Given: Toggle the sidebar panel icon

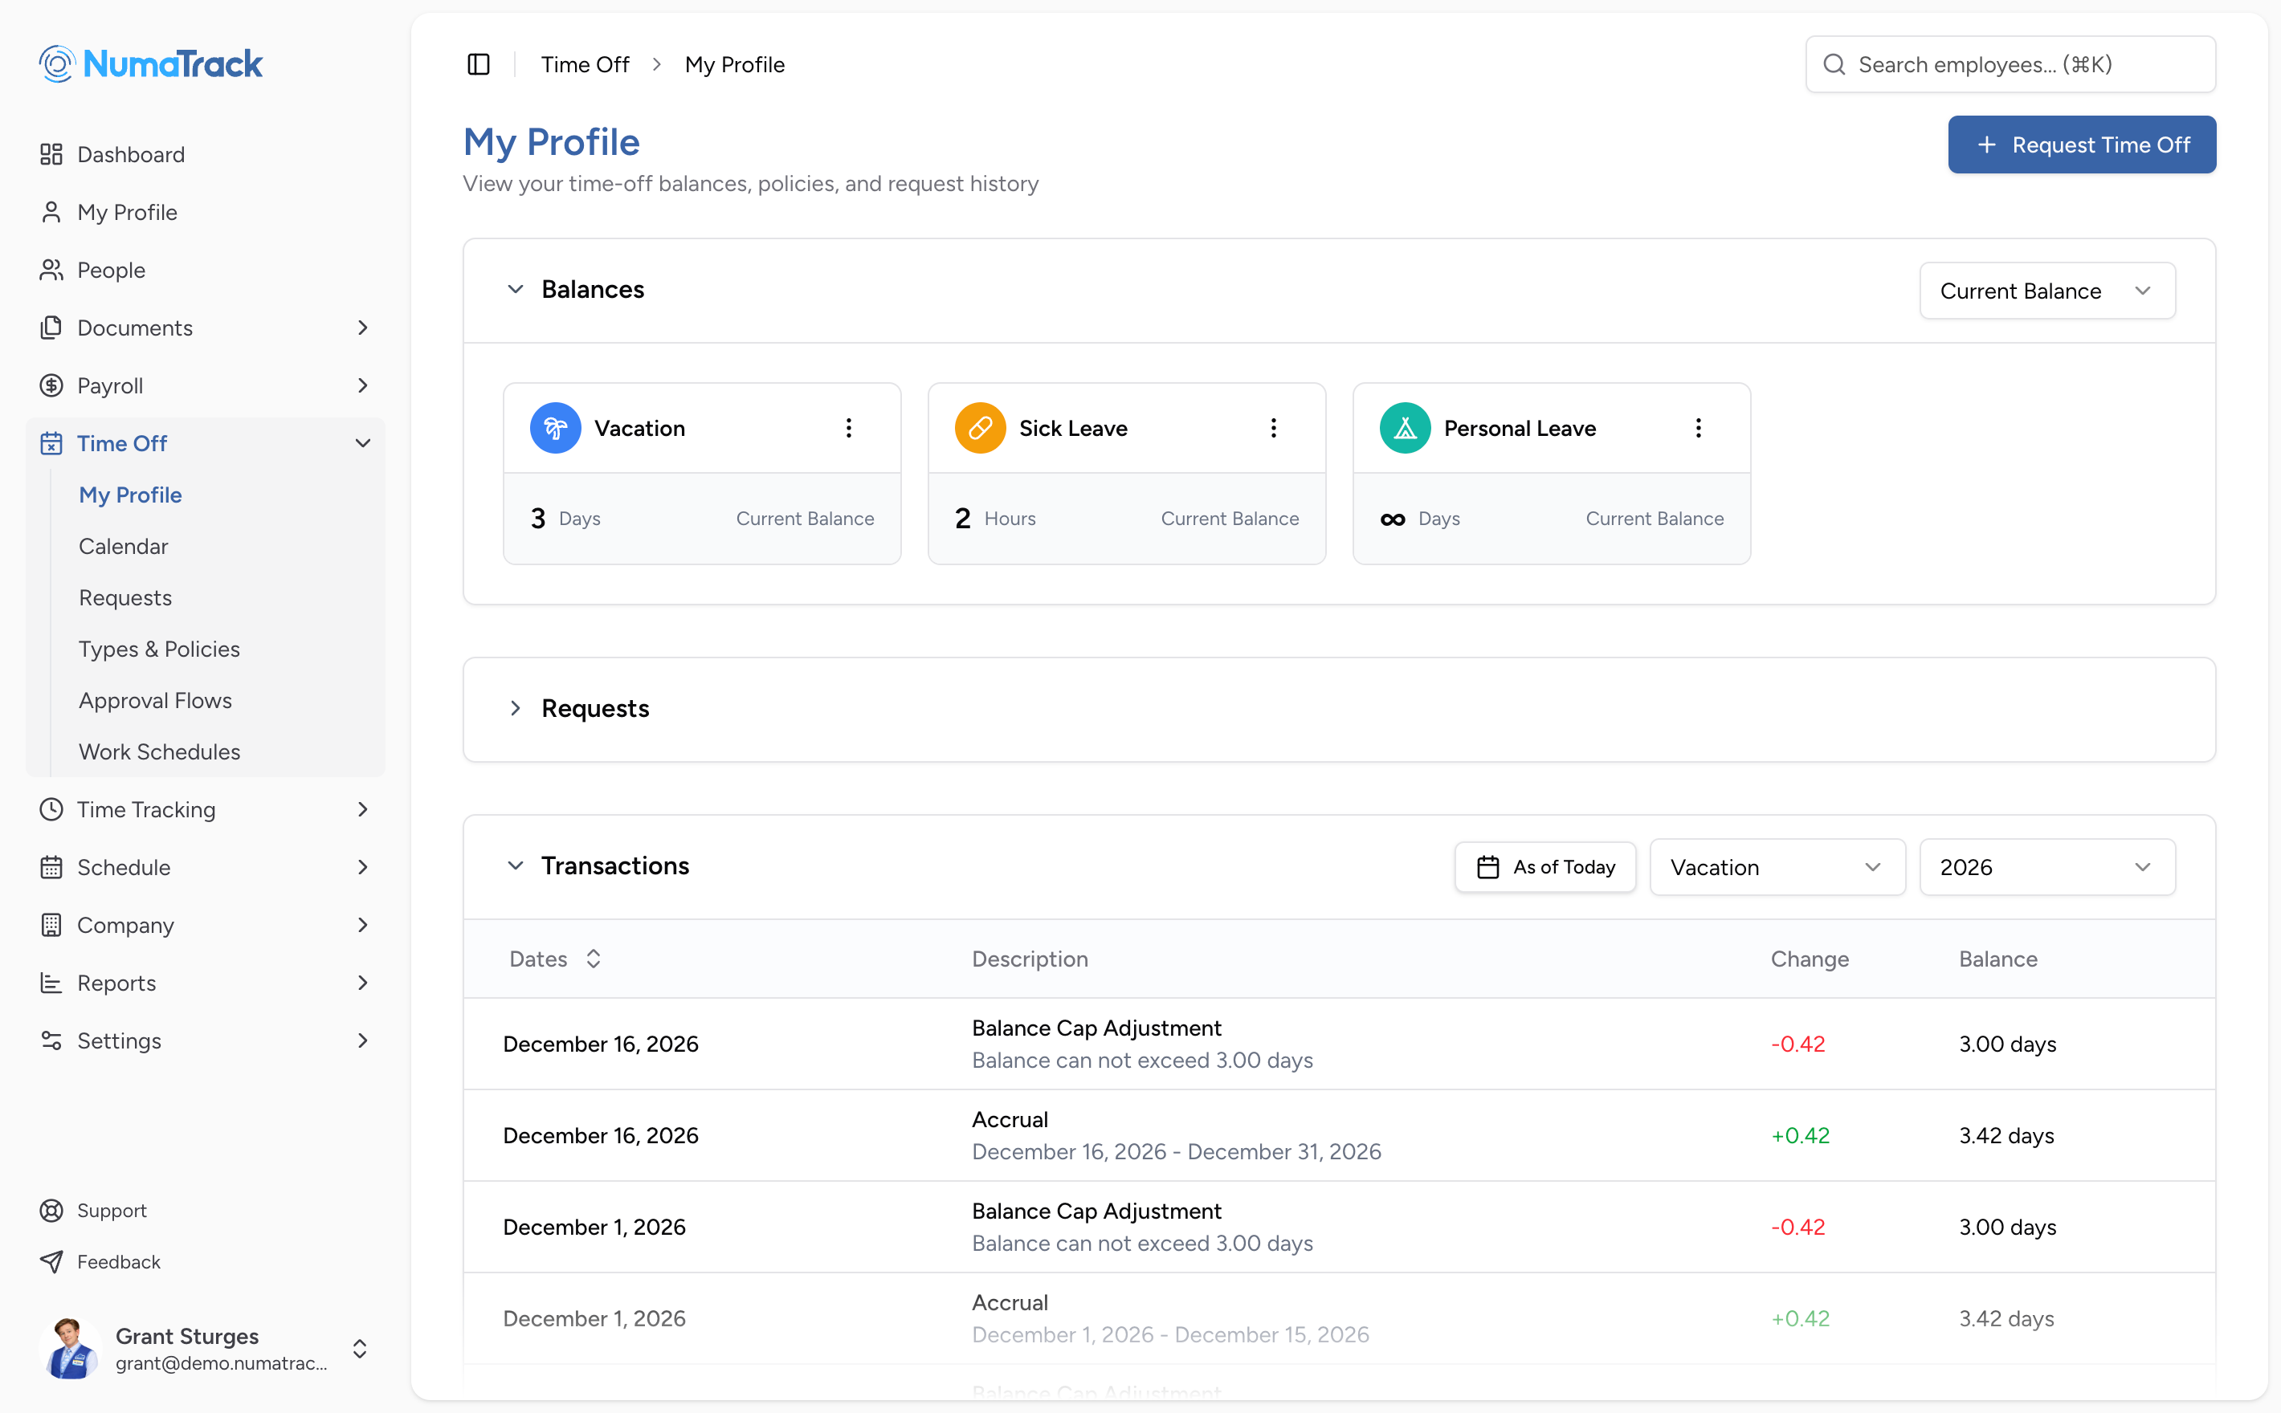Looking at the screenshot, I should coord(479,63).
